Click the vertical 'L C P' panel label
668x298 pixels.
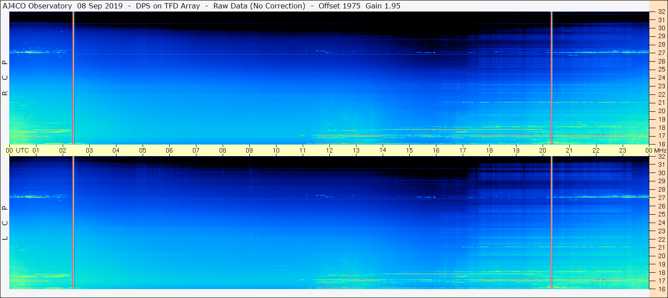point(5,223)
